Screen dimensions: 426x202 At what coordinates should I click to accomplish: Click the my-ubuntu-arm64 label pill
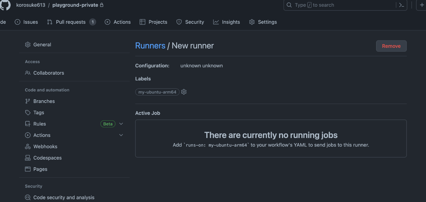pyautogui.click(x=157, y=92)
